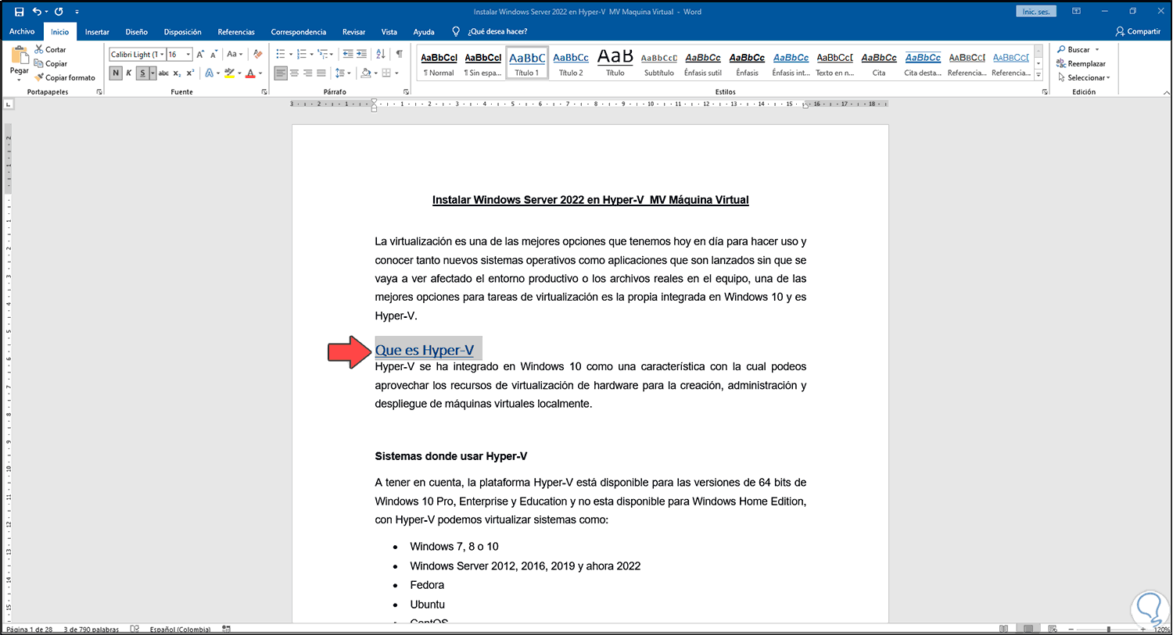Screen dimensions: 1173x635
Task: Align the paragraph to the left
Action: [281, 73]
